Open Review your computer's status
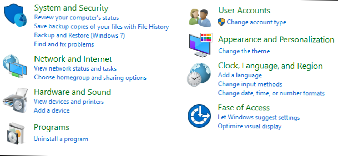Image resolution: width=338 pixels, height=156 pixels. (77, 18)
